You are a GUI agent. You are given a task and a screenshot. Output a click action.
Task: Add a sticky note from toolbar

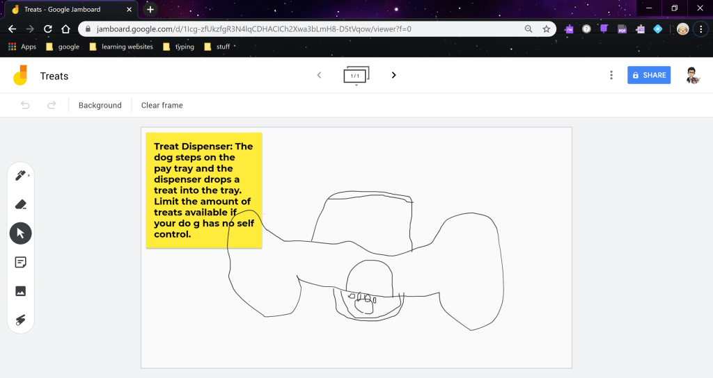coord(20,262)
